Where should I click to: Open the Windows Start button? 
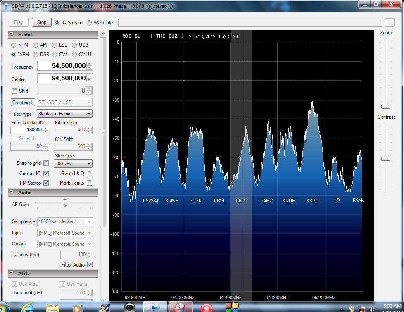pos(4,308)
